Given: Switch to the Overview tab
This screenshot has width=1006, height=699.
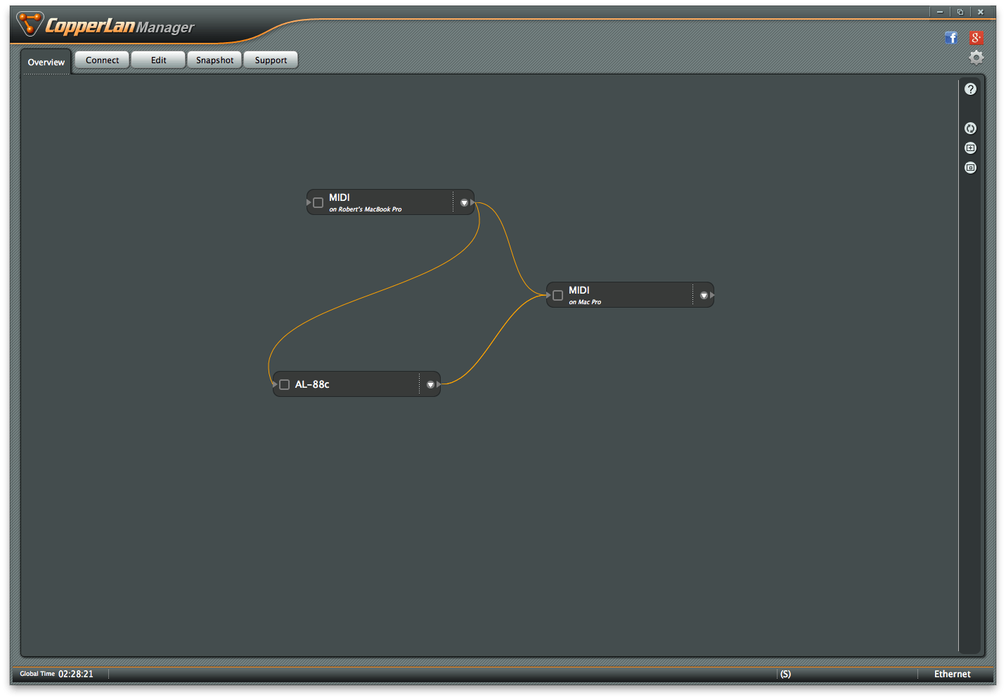Looking at the screenshot, I should 46,62.
